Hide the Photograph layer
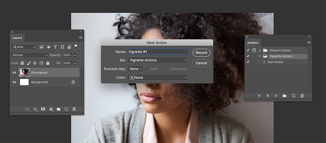The height and width of the screenshot is (143, 326). coord(14,72)
